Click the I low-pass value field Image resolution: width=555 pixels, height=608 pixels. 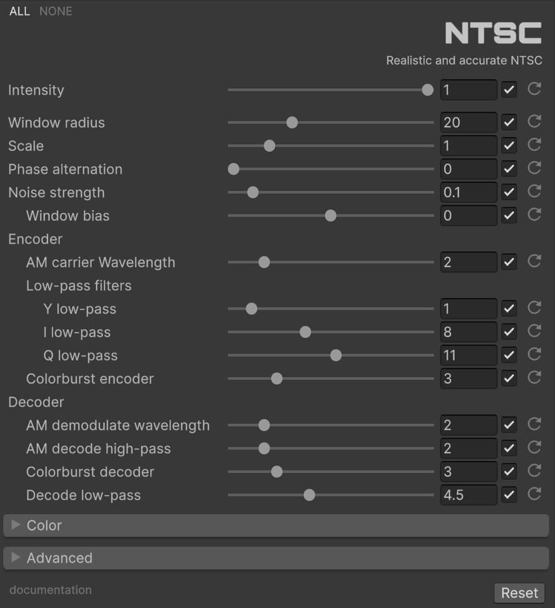coord(468,332)
